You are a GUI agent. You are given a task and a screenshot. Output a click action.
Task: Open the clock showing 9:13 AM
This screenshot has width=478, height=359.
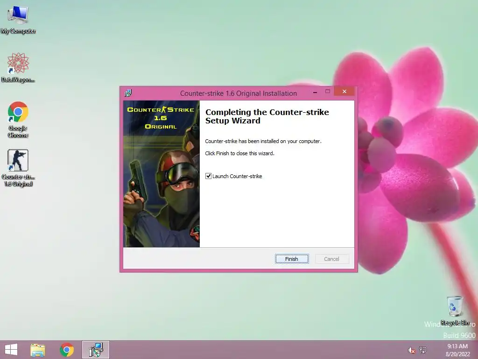tap(457, 350)
